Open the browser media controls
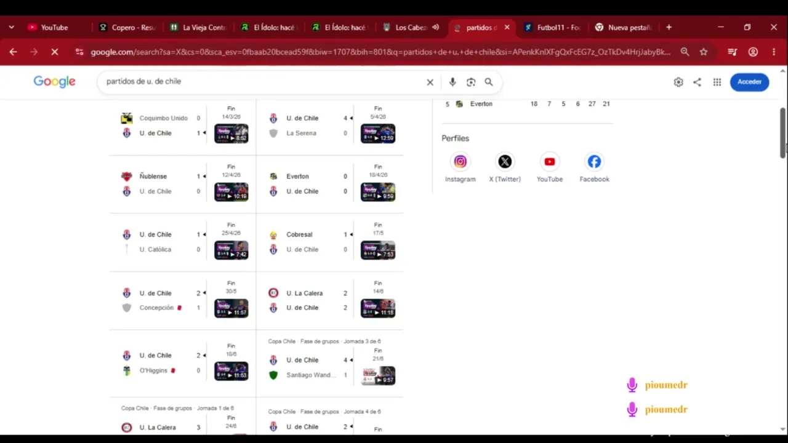The height and width of the screenshot is (443, 788). click(732, 52)
